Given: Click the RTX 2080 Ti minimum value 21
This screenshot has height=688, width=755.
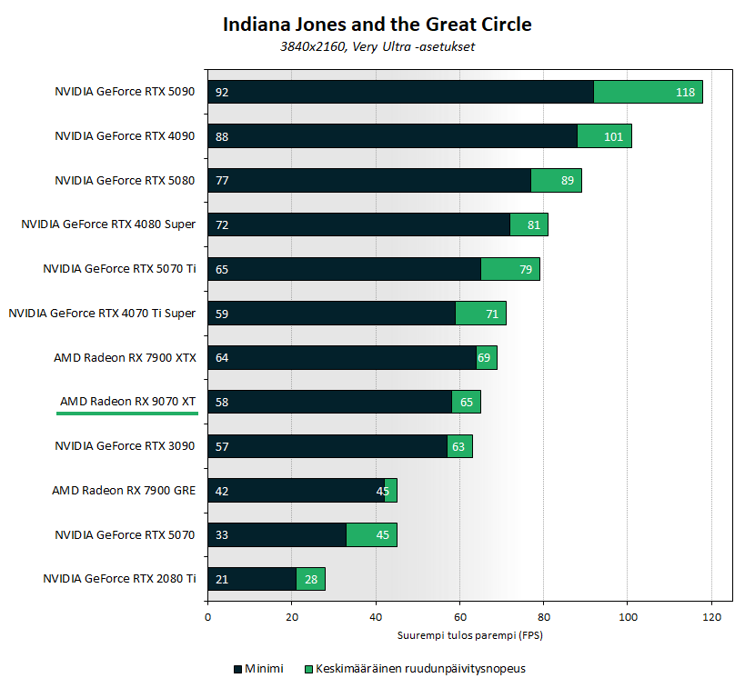Looking at the screenshot, I should point(222,579).
